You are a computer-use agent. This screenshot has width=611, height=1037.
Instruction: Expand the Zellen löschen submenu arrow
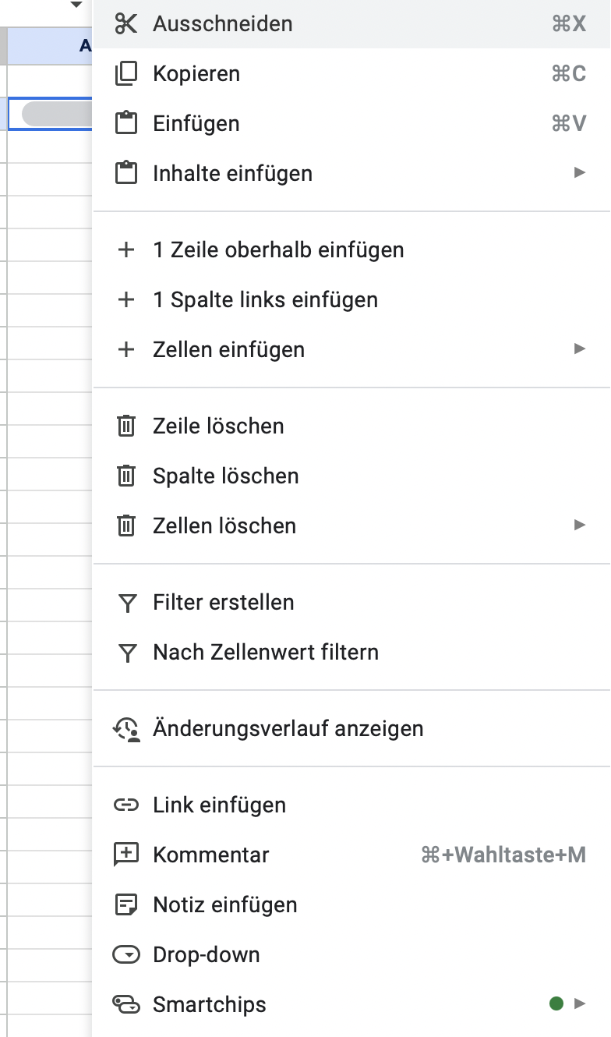(579, 525)
